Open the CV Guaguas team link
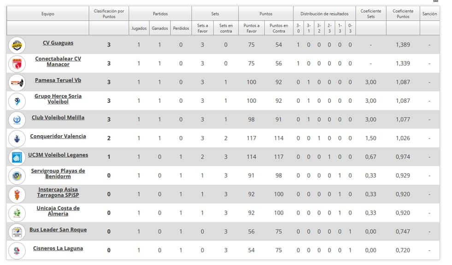This screenshot has height=265, width=452. (58, 43)
